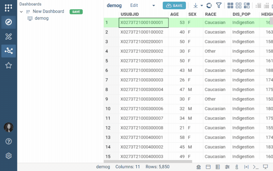
Task: Open the network nodes sidebar icon
Action: [x=9, y=51]
